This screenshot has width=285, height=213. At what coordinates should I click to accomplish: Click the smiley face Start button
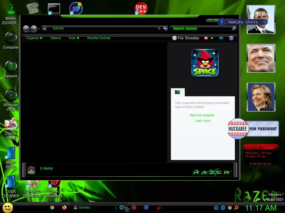[x=8, y=207]
